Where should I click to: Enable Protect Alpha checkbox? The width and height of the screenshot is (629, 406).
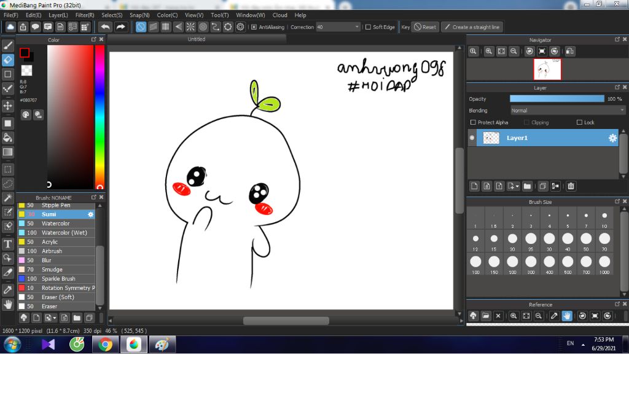coord(473,122)
